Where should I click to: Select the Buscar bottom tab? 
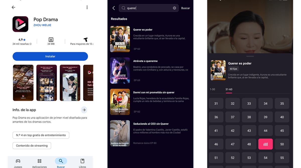tap(61, 163)
